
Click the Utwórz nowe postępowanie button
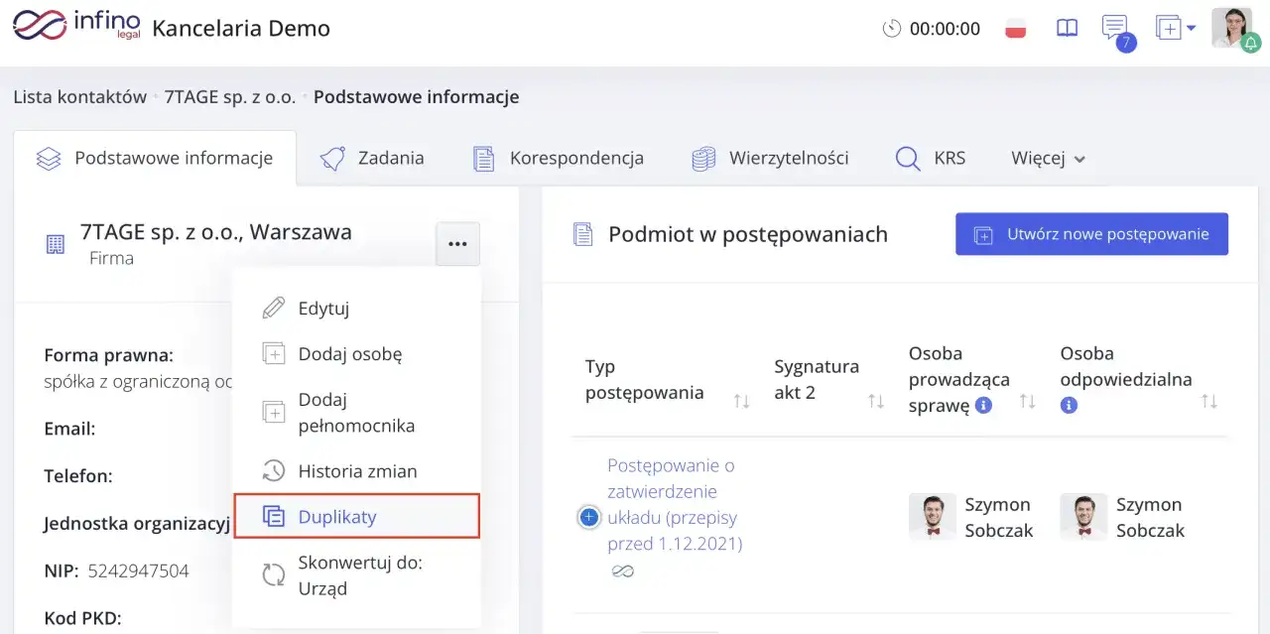click(1090, 234)
